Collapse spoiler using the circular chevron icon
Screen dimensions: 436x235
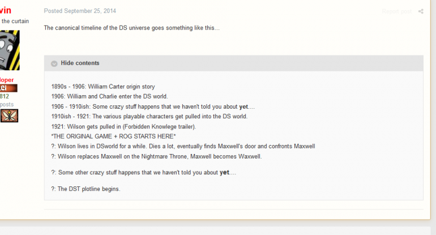click(54, 63)
